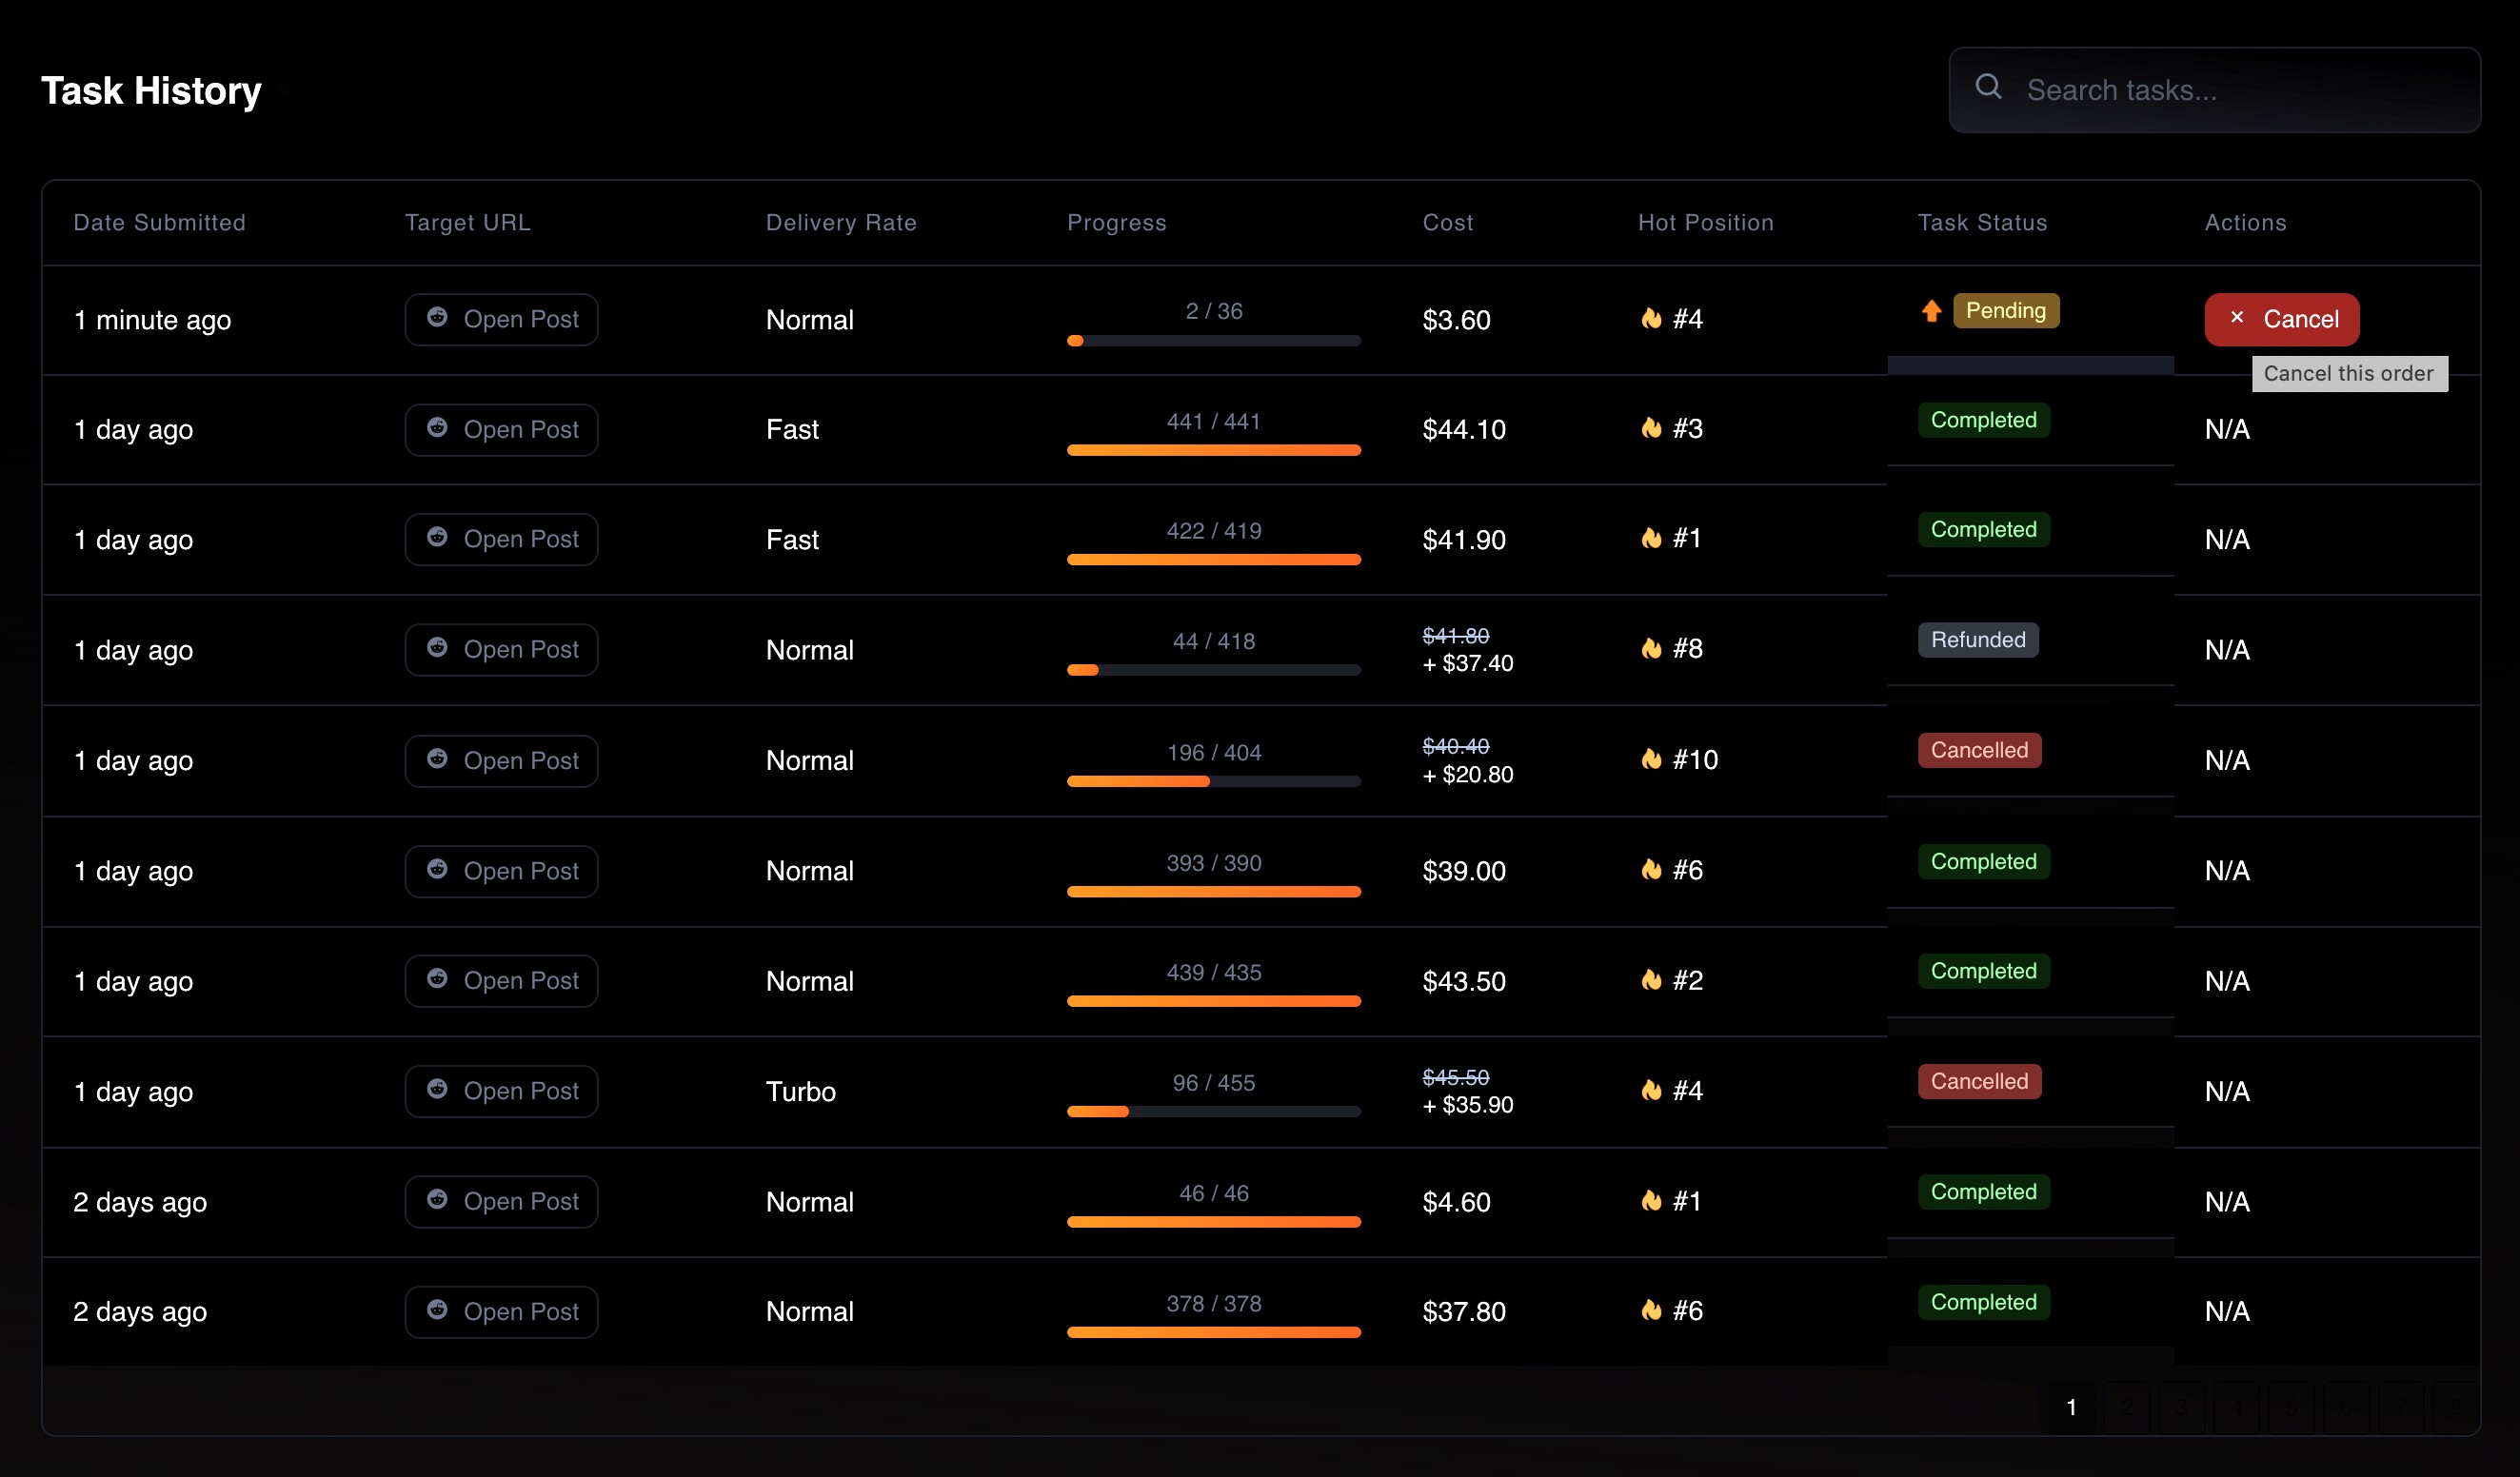Focus the Search tasks input field
The width and height of the screenshot is (2520, 1477).
pyautogui.click(x=2214, y=90)
